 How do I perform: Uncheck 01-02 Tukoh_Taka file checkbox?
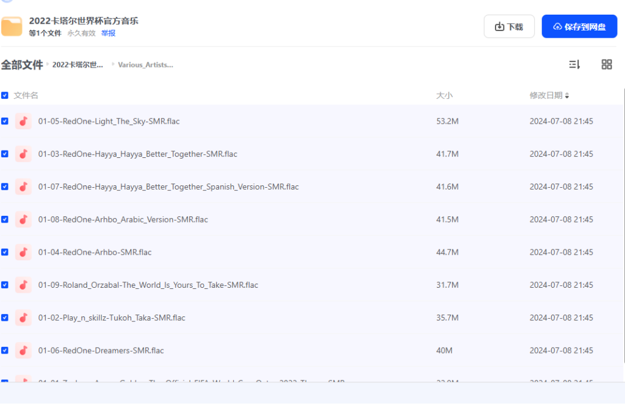tap(5, 318)
